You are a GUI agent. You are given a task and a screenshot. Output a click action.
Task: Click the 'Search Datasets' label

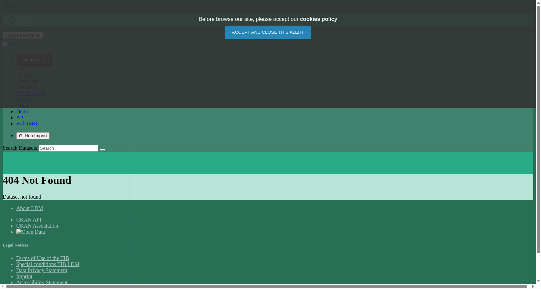point(20,148)
